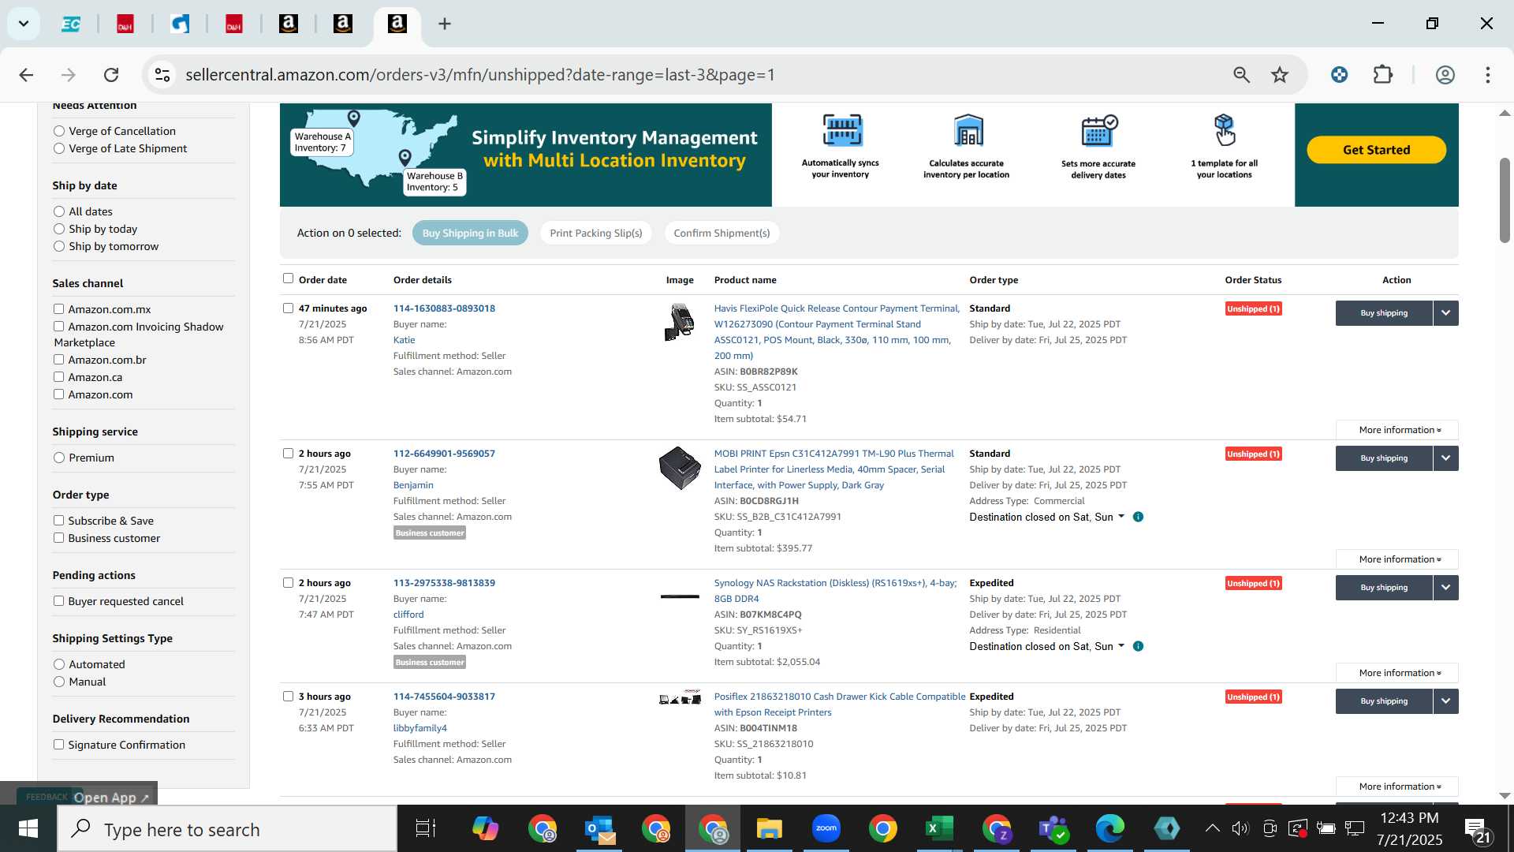The image size is (1514, 852).
Task: Launch Copilot from the taskbar
Action: tap(485, 829)
